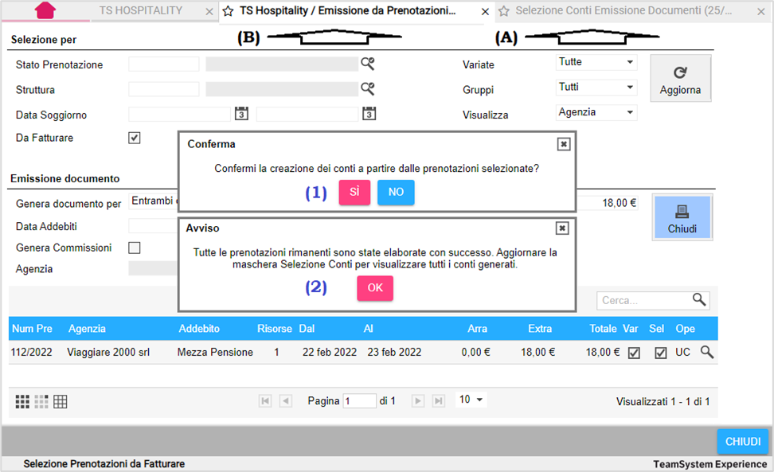Open the Genera documento per dropdown
Viewport: 774px width, 472px height.
click(154, 201)
